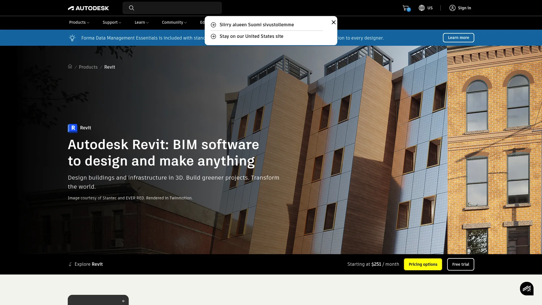The width and height of the screenshot is (542, 305).
Task: Select Siirry alueen Suomi sivustollemme
Action: coord(257,25)
